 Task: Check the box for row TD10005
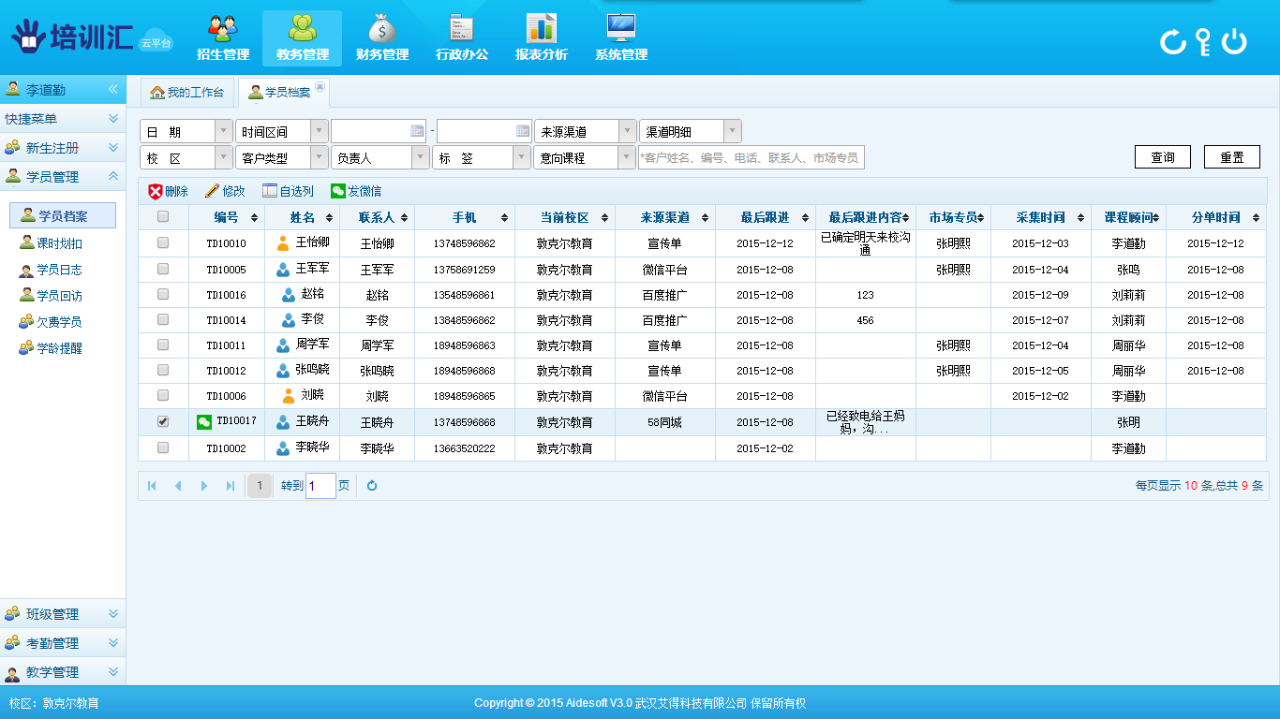[163, 269]
